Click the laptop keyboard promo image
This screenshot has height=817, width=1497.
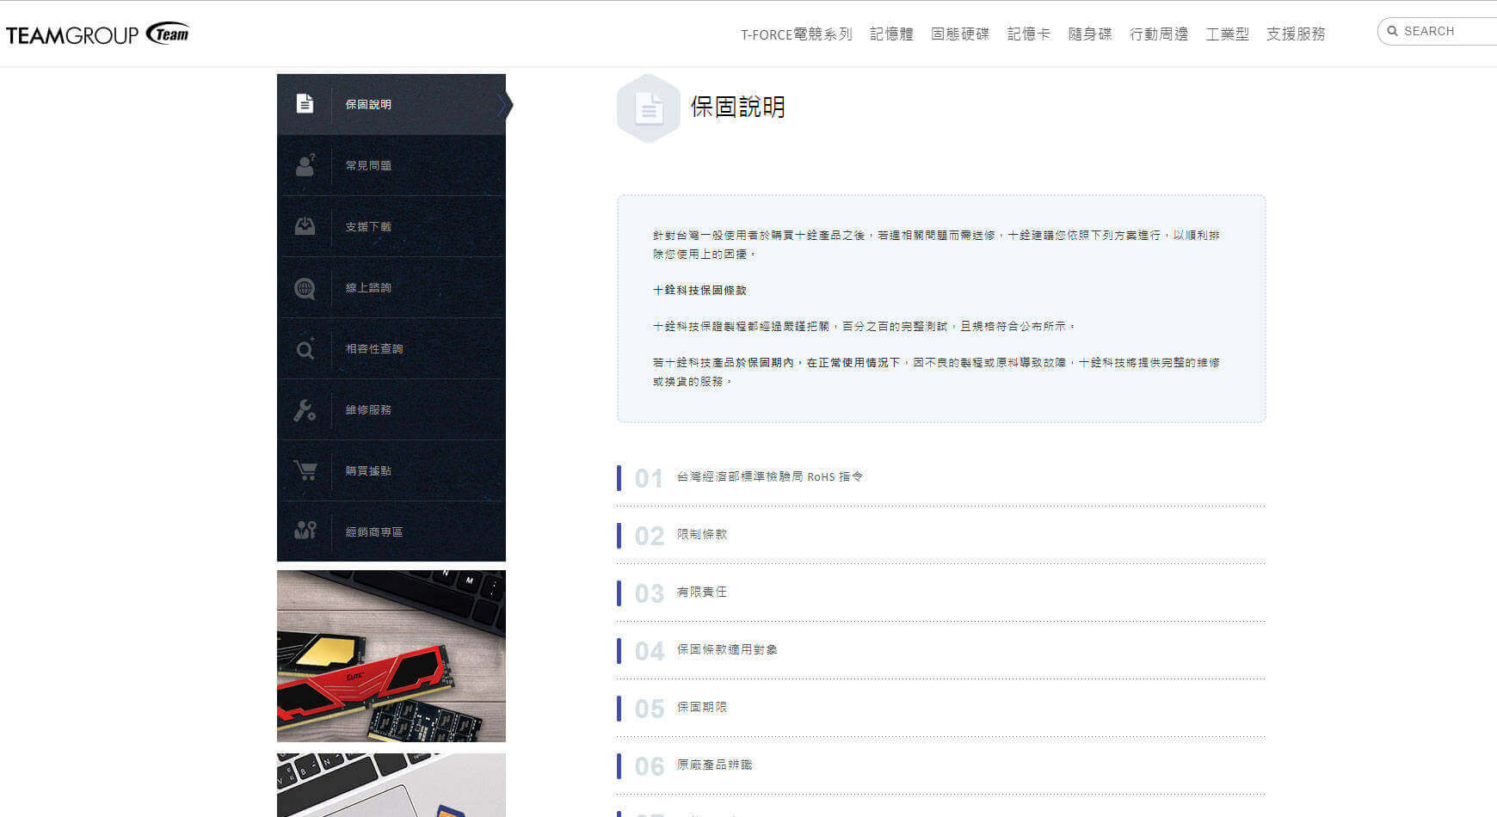pyautogui.click(x=391, y=785)
